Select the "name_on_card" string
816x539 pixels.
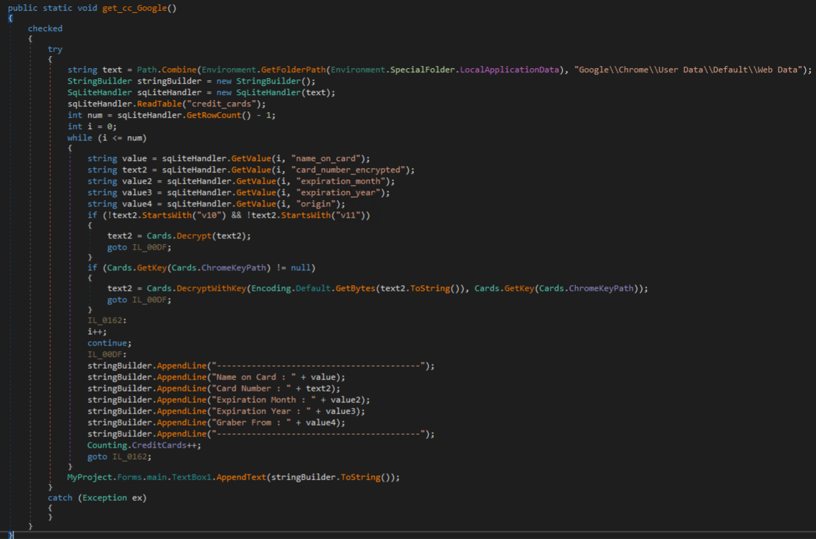(x=326, y=158)
